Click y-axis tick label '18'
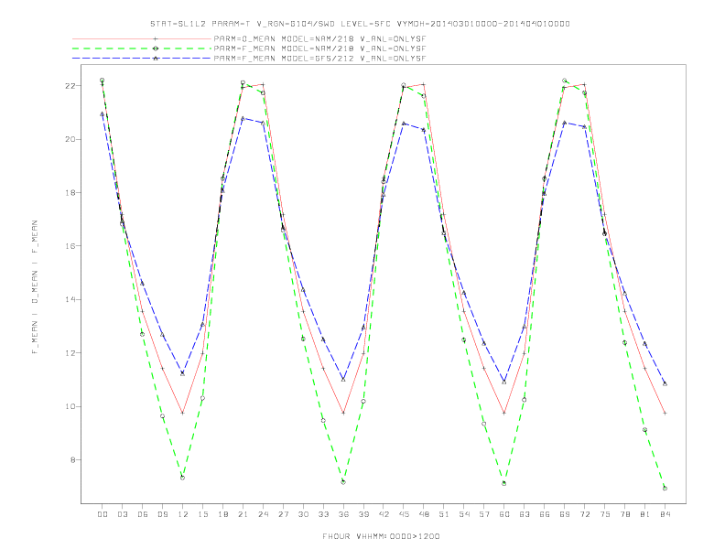This screenshot has height=560, width=725. pyautogui.click(x=70, y=193)
